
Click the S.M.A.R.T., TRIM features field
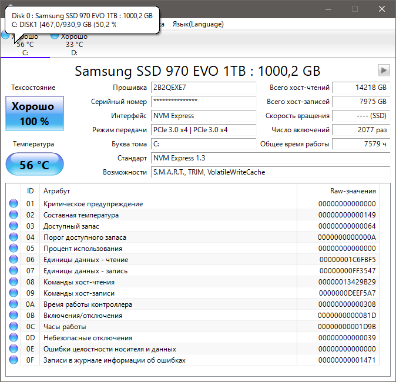click(x=271, y=172)
